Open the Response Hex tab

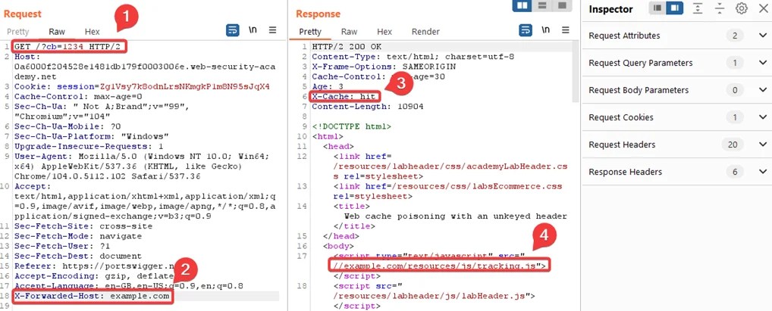[x=384, y=32]
